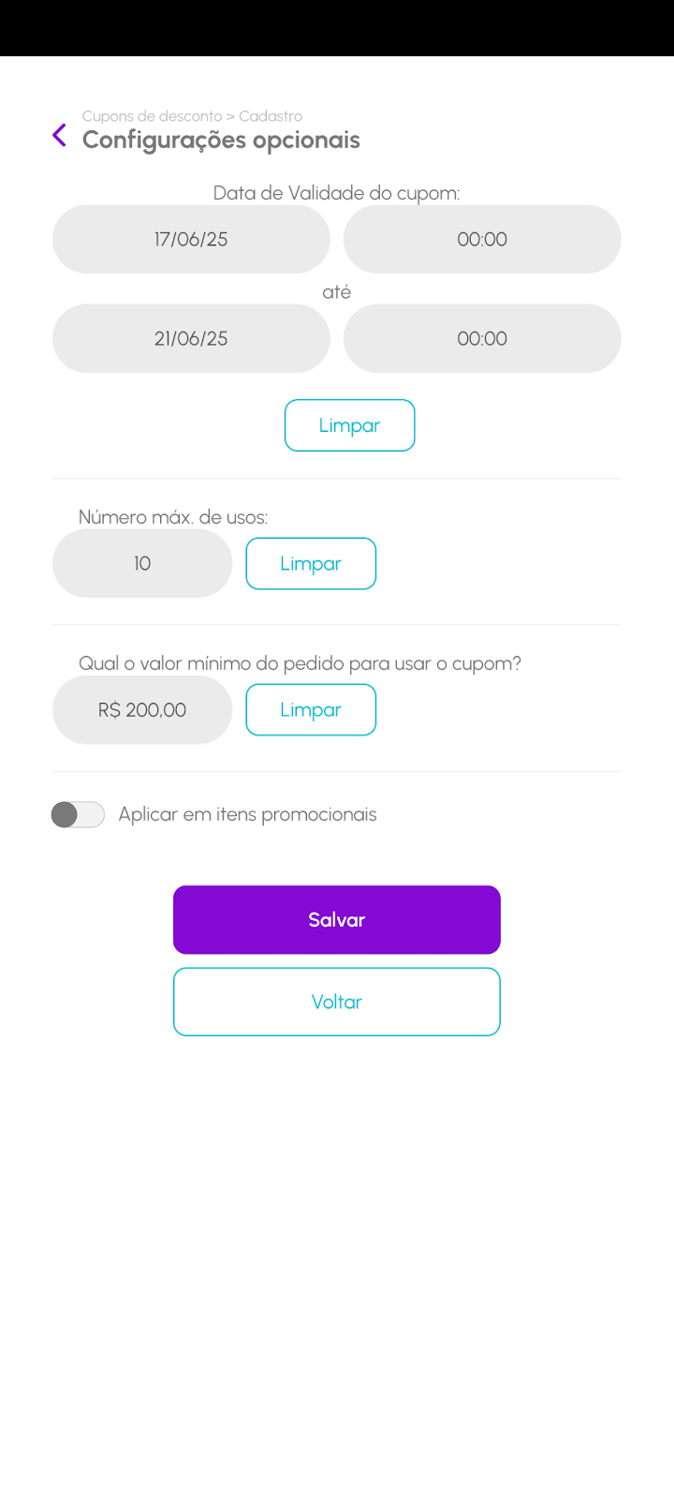
Task: Click the 'Data de Validade do cupom' label
Action: [336, 193]
